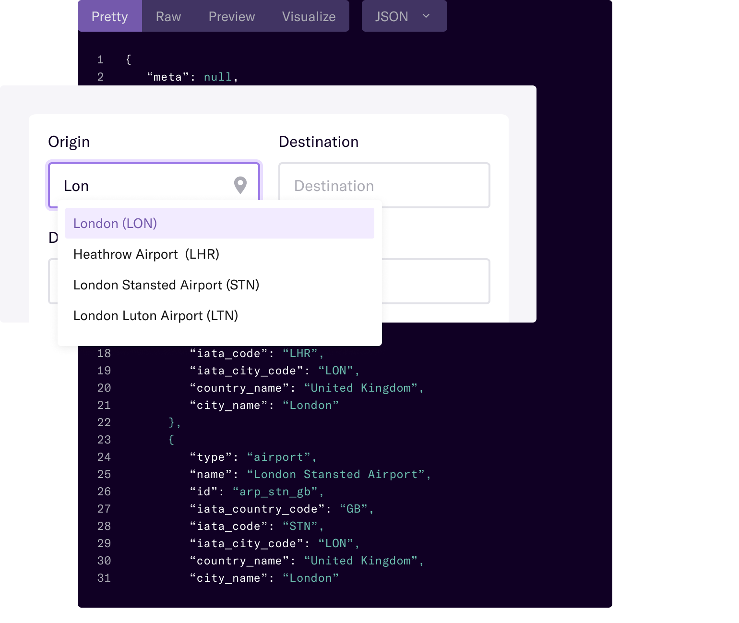The height and width of the screenshot is (623, 739).
Task: Select London (LON) from the suggestions
Action: [x=115, y=223]
